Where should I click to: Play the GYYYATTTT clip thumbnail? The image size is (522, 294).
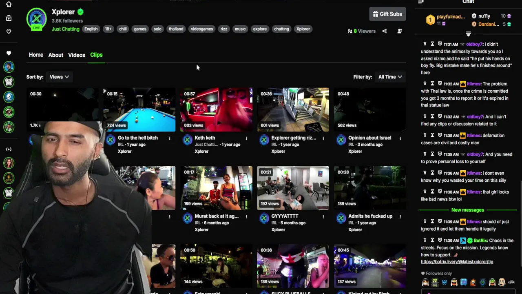(293, 188)
